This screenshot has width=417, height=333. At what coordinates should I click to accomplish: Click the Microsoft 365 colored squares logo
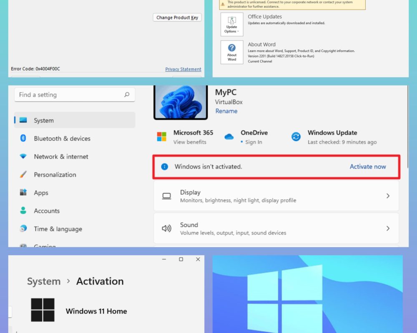click(x=161, y=137)
